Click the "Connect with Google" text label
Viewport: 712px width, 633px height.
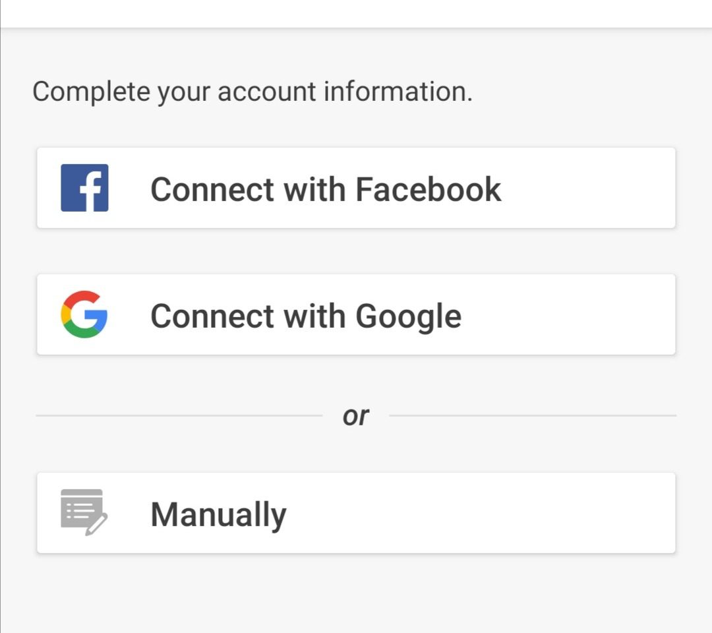(306, 316)
